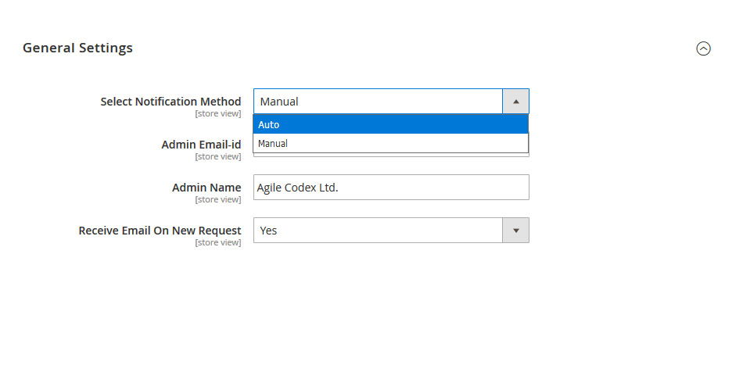Close the list with the up-arrow button
743x383 pixels.
coord(515,102)
